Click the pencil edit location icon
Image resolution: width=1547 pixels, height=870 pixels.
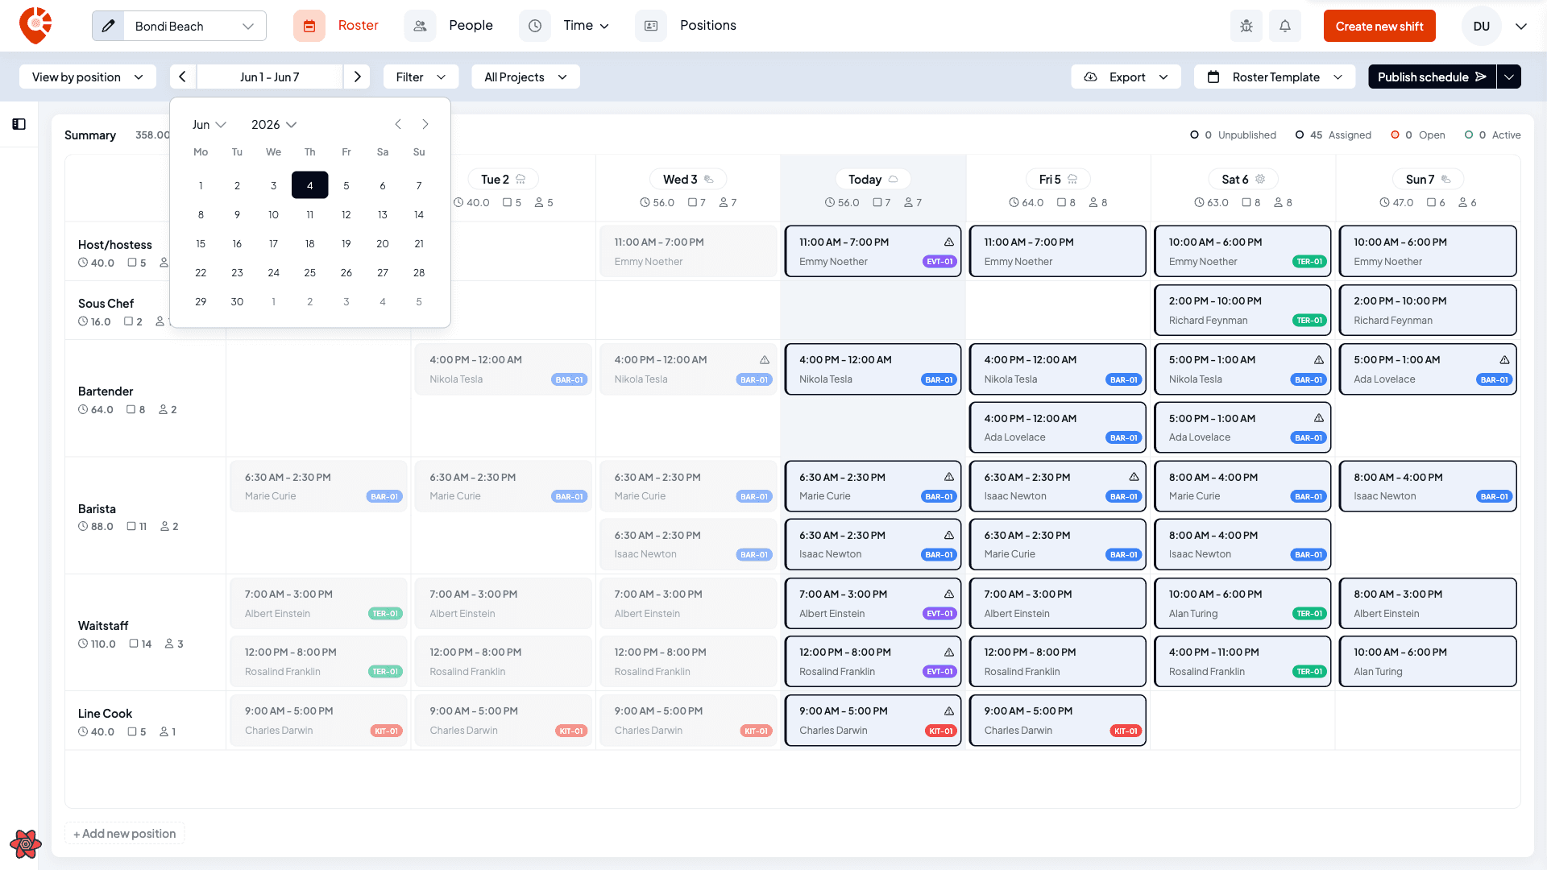(x=109, y=26)
